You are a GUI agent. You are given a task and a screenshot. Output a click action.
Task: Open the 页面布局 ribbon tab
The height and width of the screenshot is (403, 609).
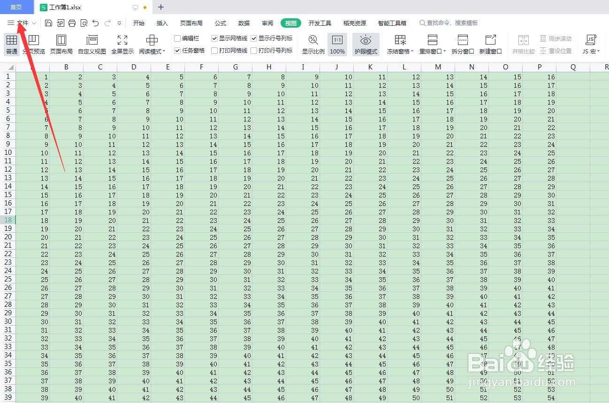coord(191,23)
